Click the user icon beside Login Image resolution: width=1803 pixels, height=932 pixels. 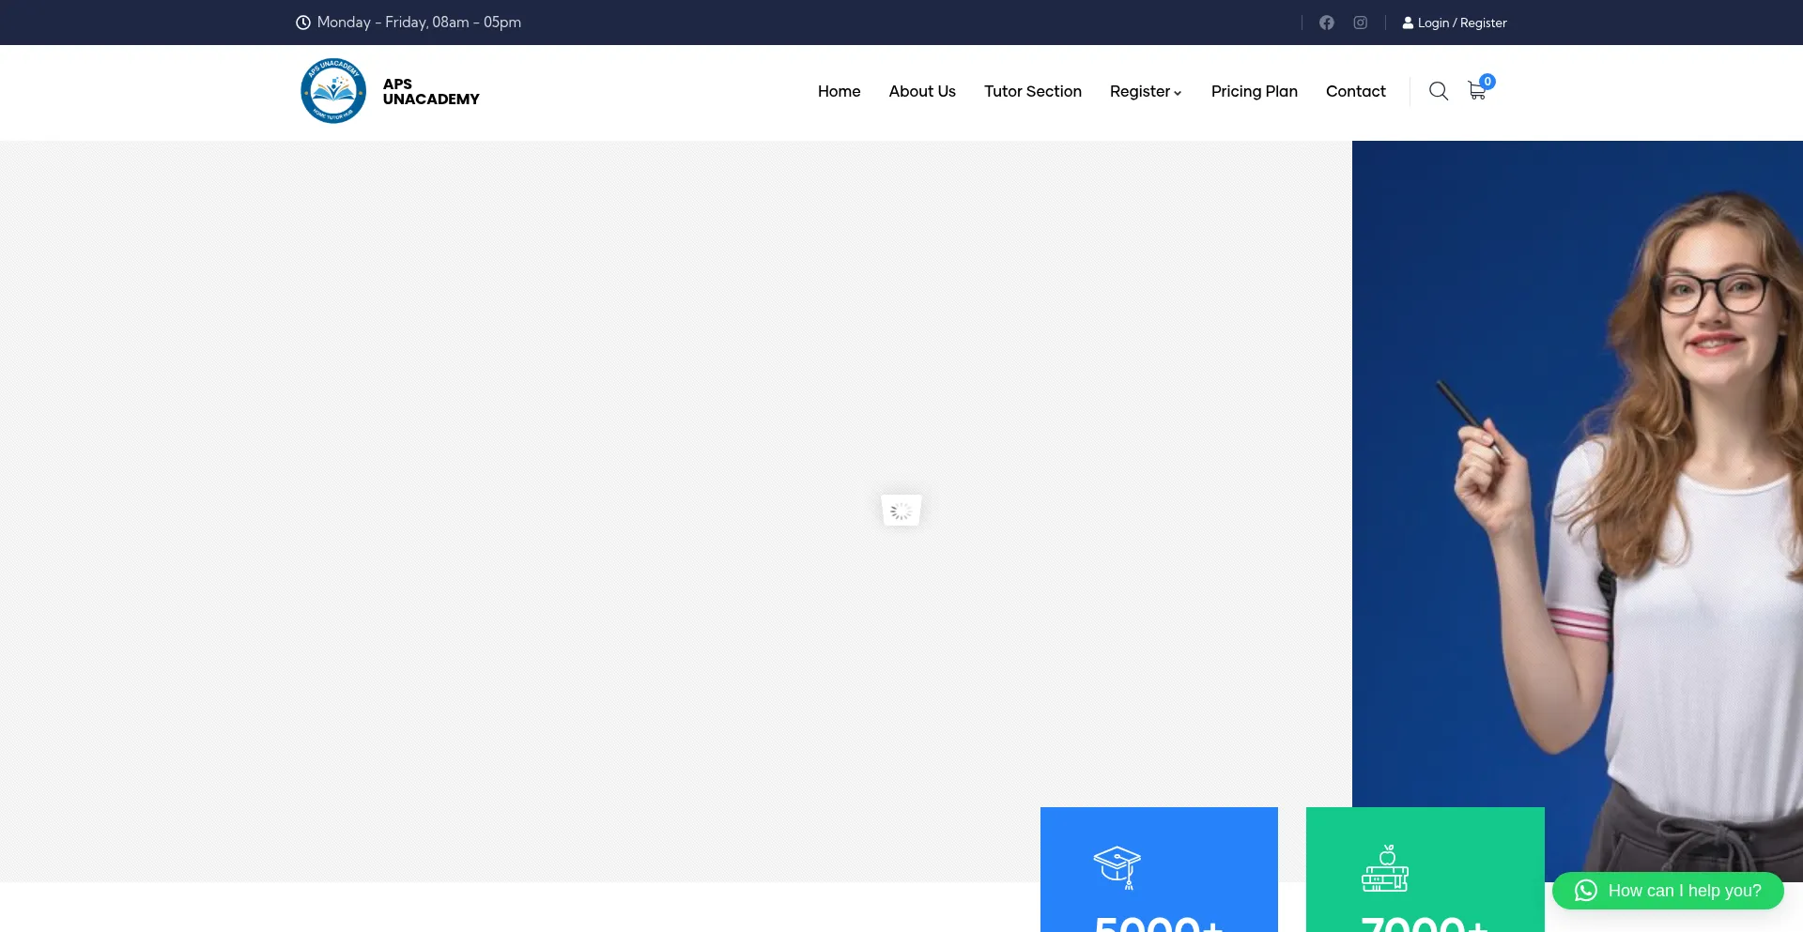tap(1408, 23)
